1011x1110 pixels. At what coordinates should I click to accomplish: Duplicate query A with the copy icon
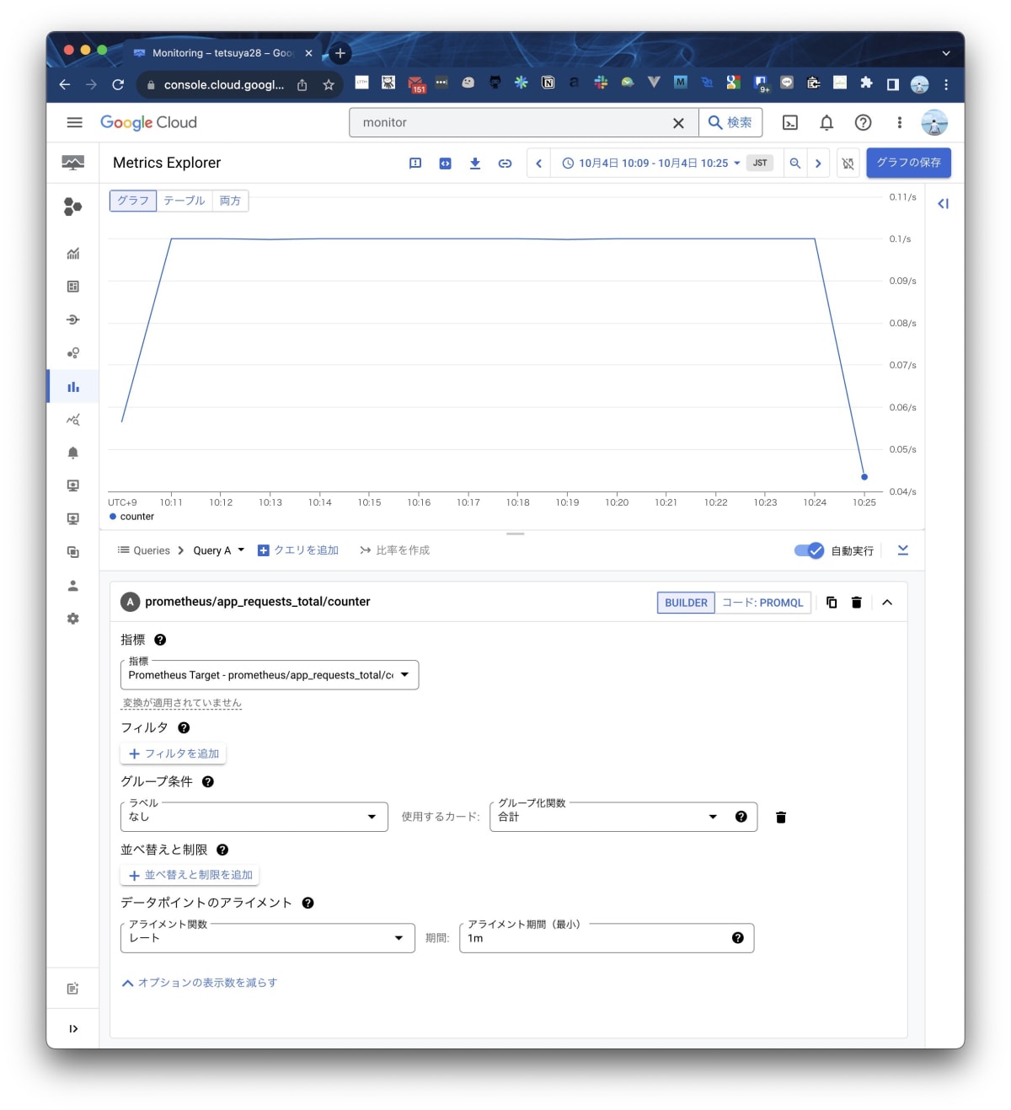click(832, 603)
